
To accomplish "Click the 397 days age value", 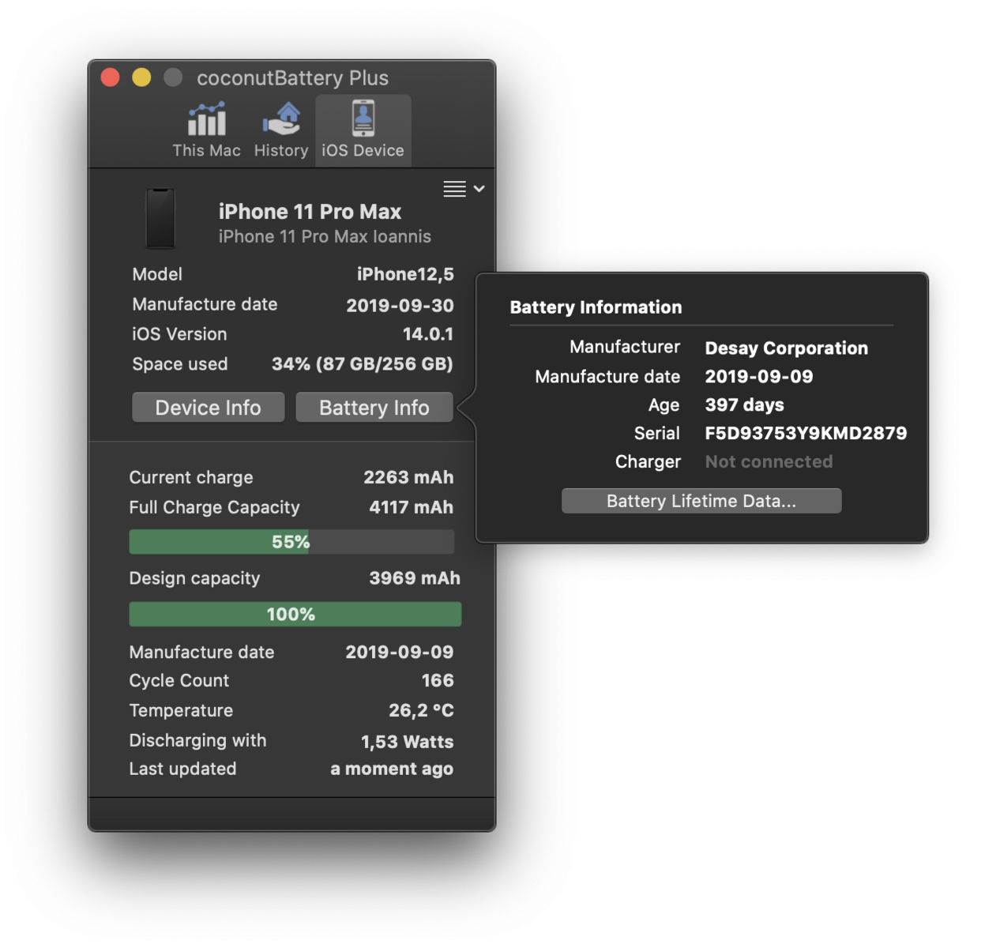I will click(x=744, y=405).
